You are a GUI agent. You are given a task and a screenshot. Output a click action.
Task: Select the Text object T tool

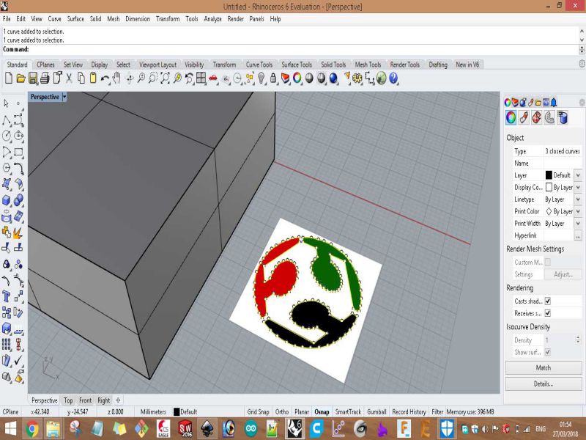click(x=7, y=296)
